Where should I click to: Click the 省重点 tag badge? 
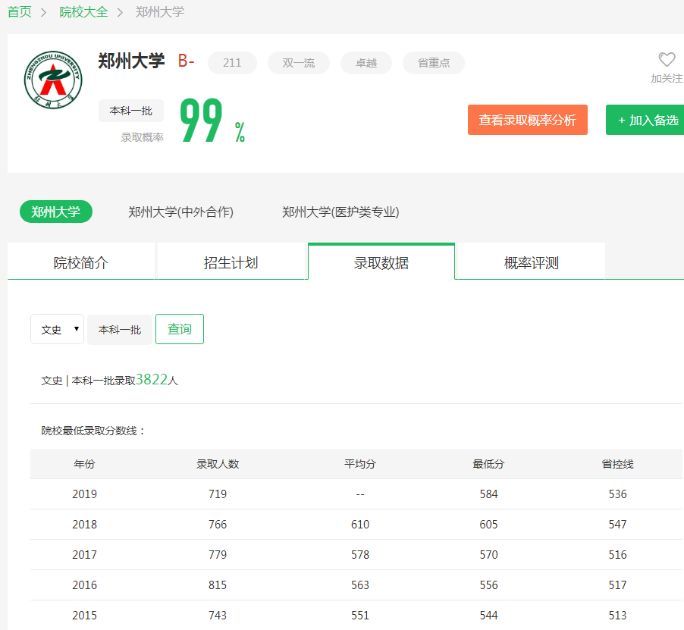[434, 63]
